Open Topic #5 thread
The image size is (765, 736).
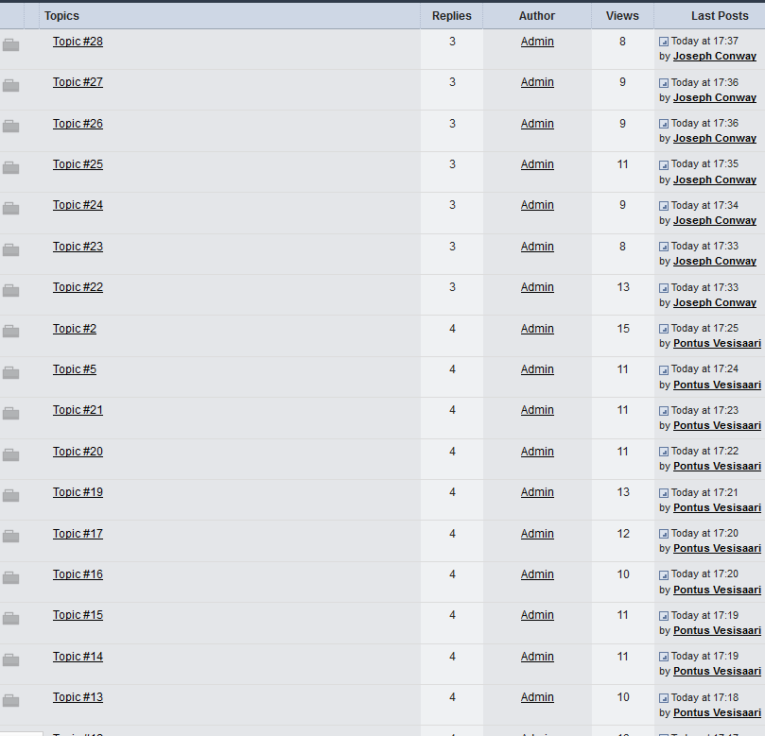(75, 369)
